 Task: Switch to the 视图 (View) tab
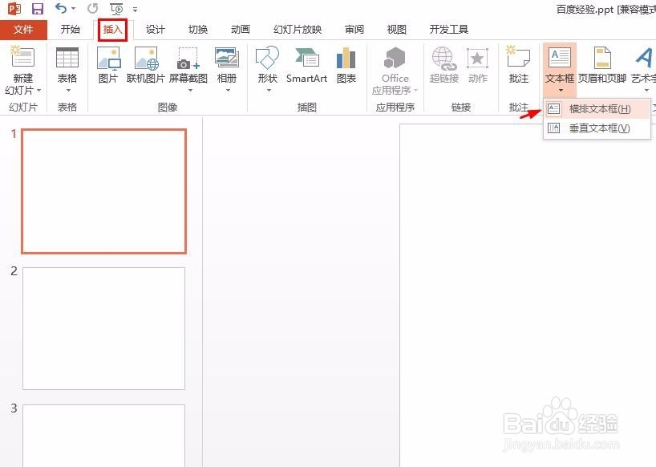click(x=397, y=30)
